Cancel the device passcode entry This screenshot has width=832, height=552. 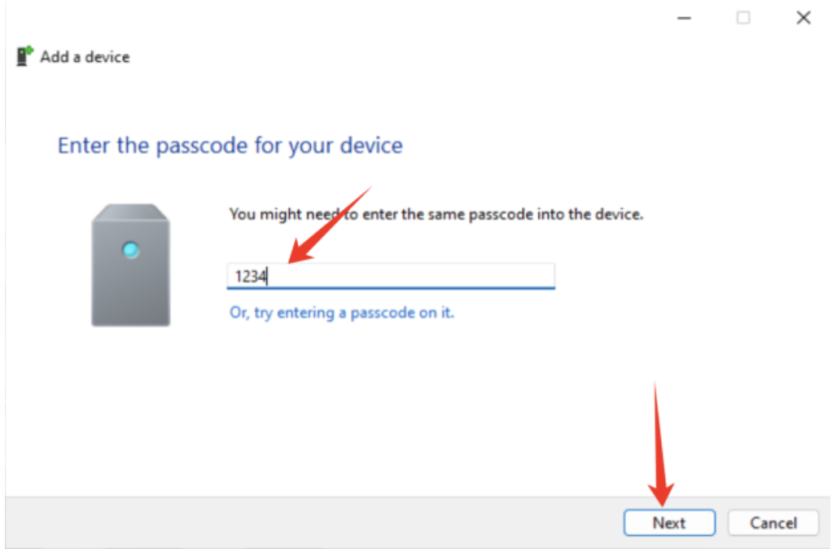point(773,523)
